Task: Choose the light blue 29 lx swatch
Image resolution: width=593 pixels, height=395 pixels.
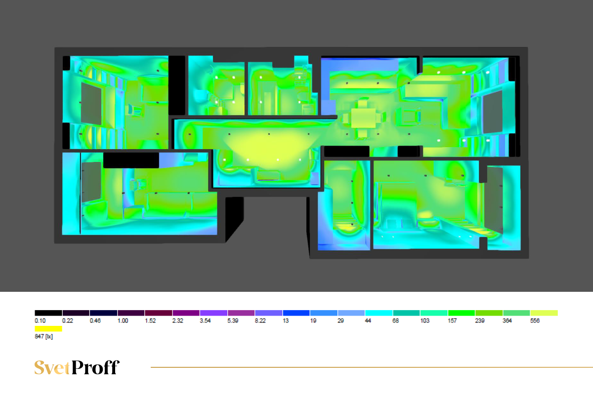Action: (351, 313)
